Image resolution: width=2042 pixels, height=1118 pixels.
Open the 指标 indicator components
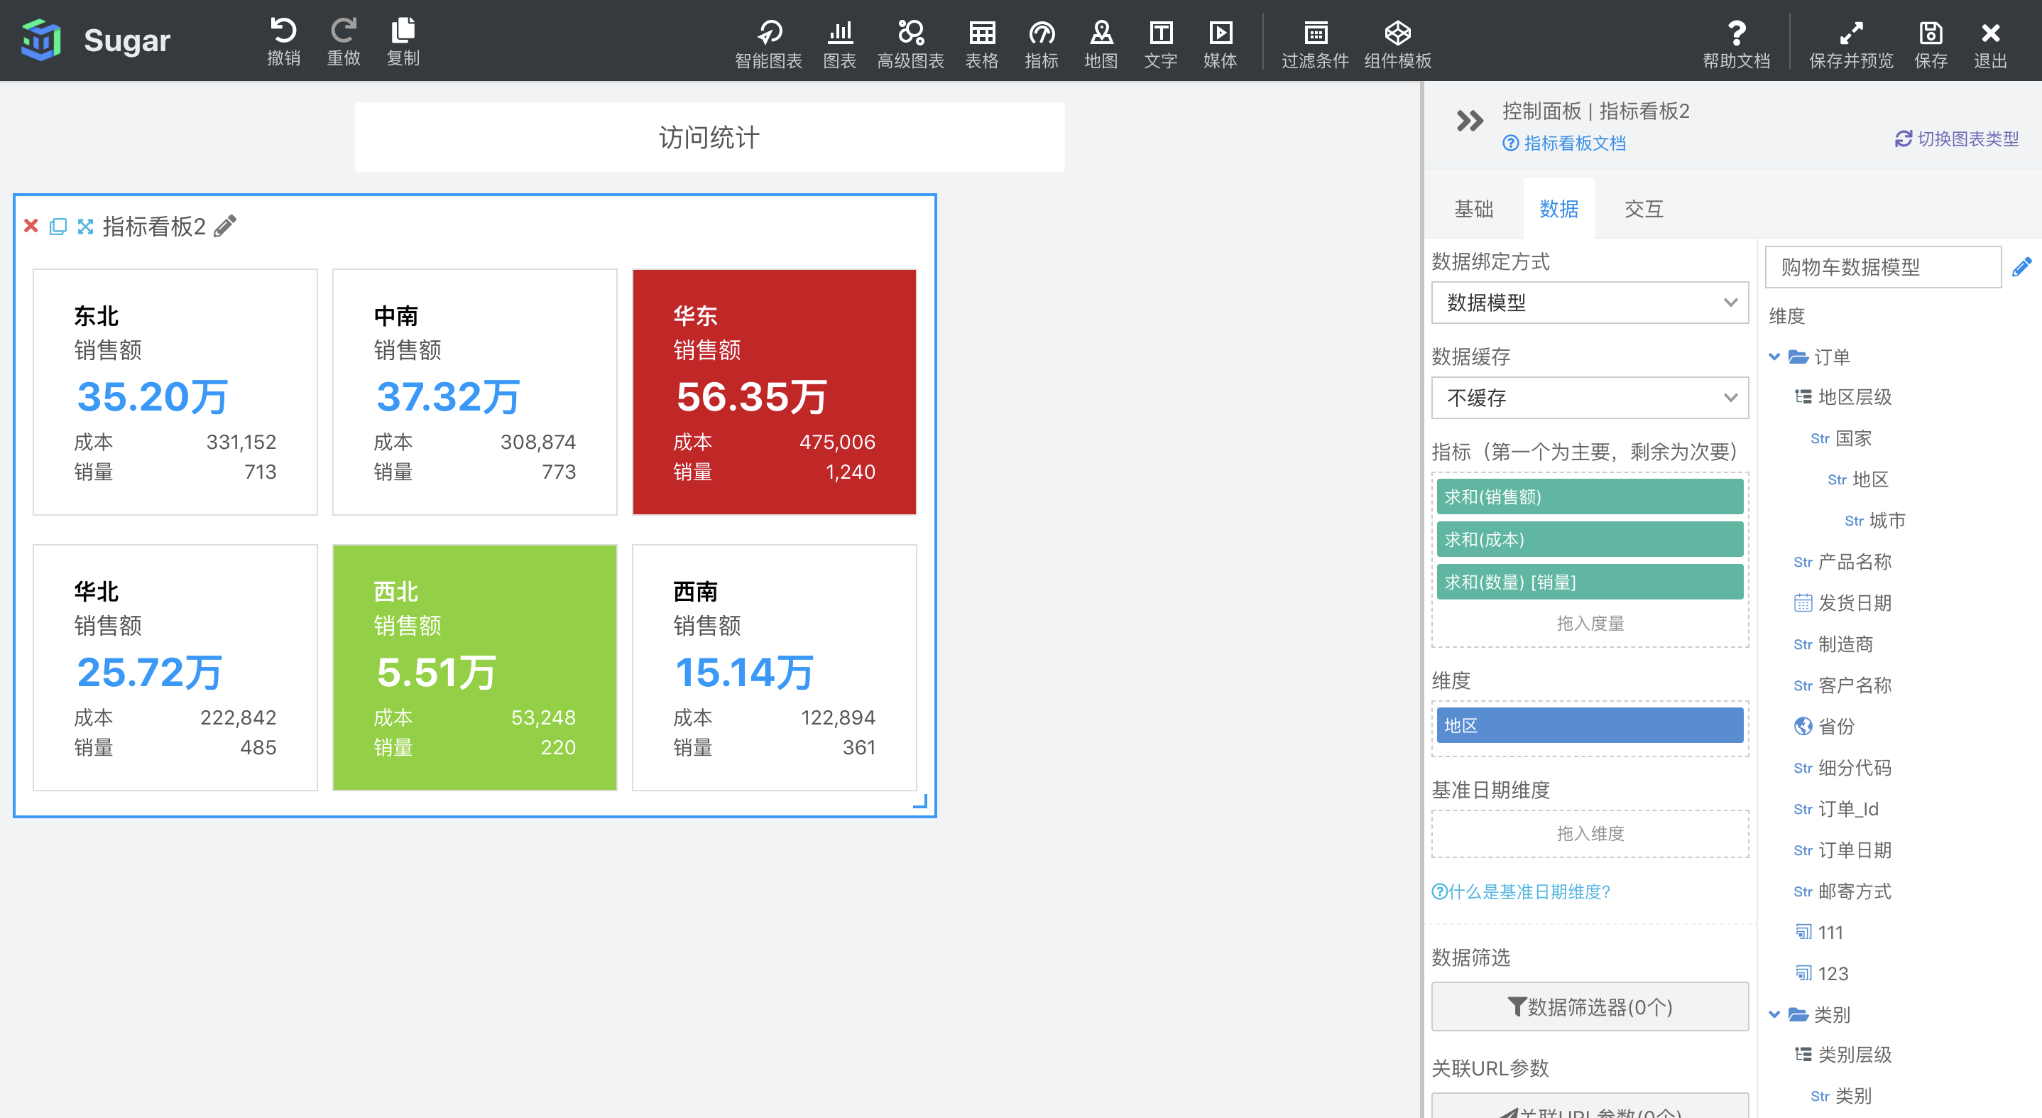click(x=1041, y=45)
